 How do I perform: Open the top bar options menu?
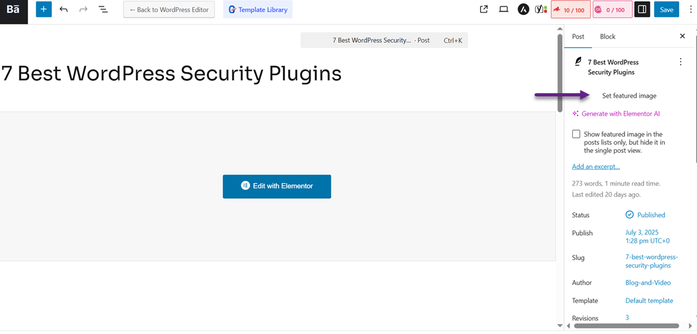coord(691,9)
